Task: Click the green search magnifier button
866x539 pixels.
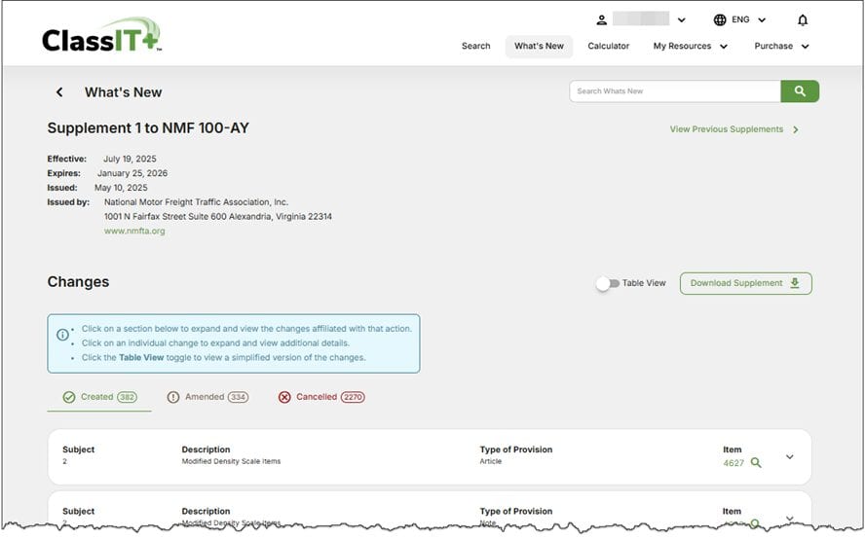Action: click(799, 91)
